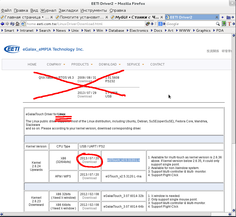Download the X86 32bits 2012/02/08 driver

(x=90, y=198)
